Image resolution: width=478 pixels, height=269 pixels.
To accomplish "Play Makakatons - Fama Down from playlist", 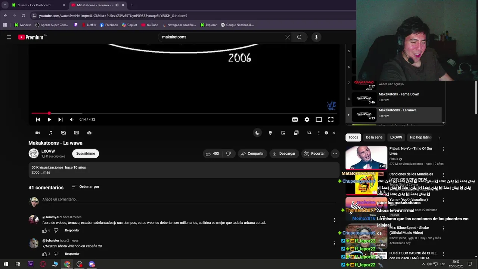I will pos(394,98).
